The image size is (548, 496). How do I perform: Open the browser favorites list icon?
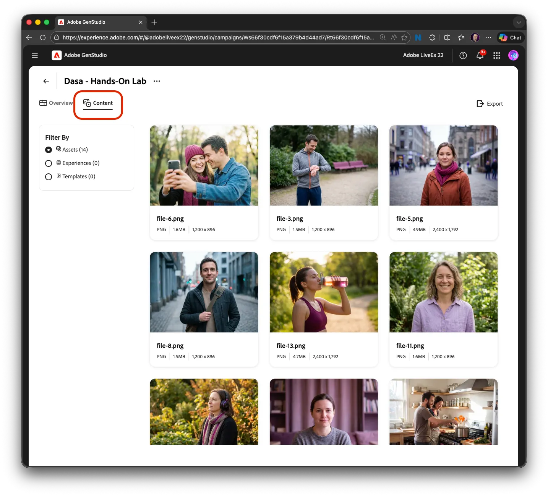(x=461, y=38)
